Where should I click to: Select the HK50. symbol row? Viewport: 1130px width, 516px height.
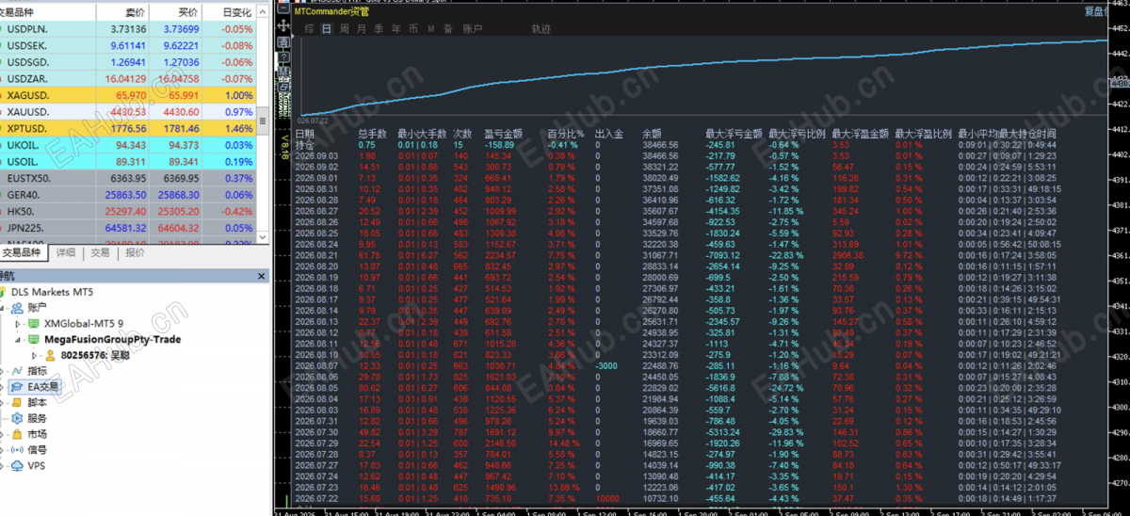[x=128, y=211]
